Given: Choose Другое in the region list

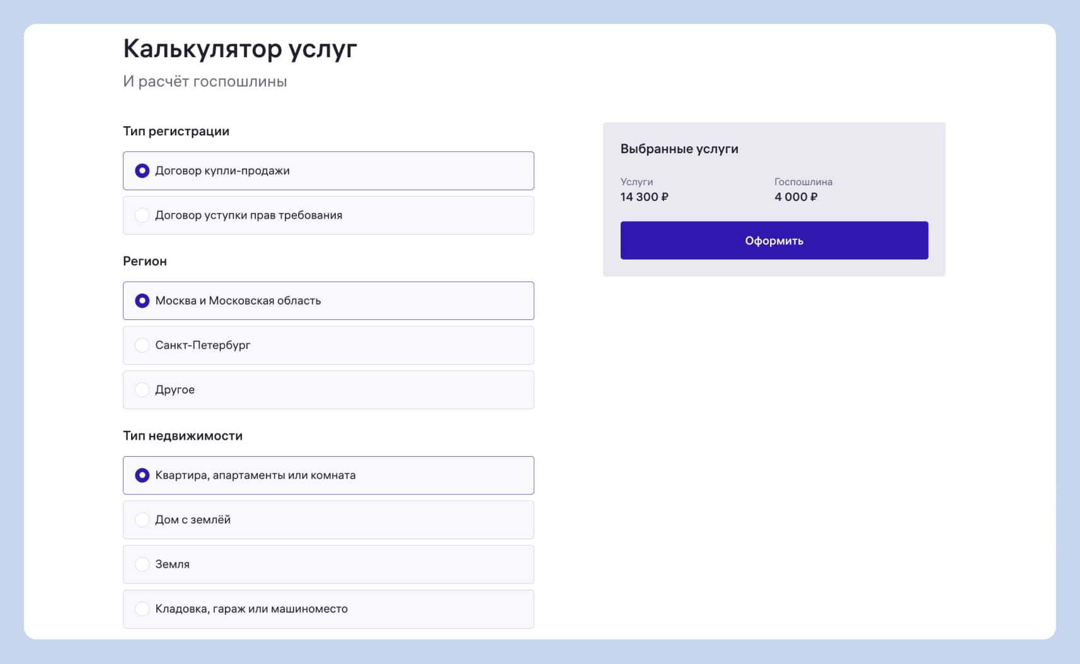Looking at the screenshot, I should pyautogui.click(x=142, y=390).
